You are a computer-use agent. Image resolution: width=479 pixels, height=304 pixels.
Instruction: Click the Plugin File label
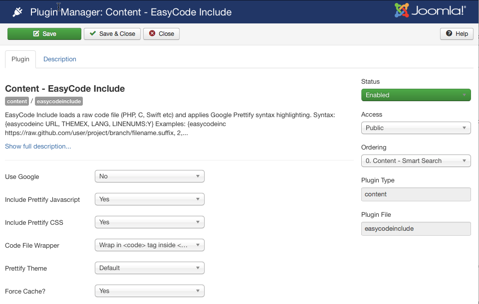click(x=376, y=215)
